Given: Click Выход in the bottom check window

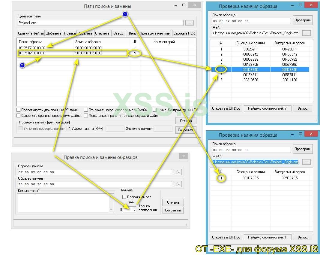Looking at the screenshot, I should pos(302,237).
